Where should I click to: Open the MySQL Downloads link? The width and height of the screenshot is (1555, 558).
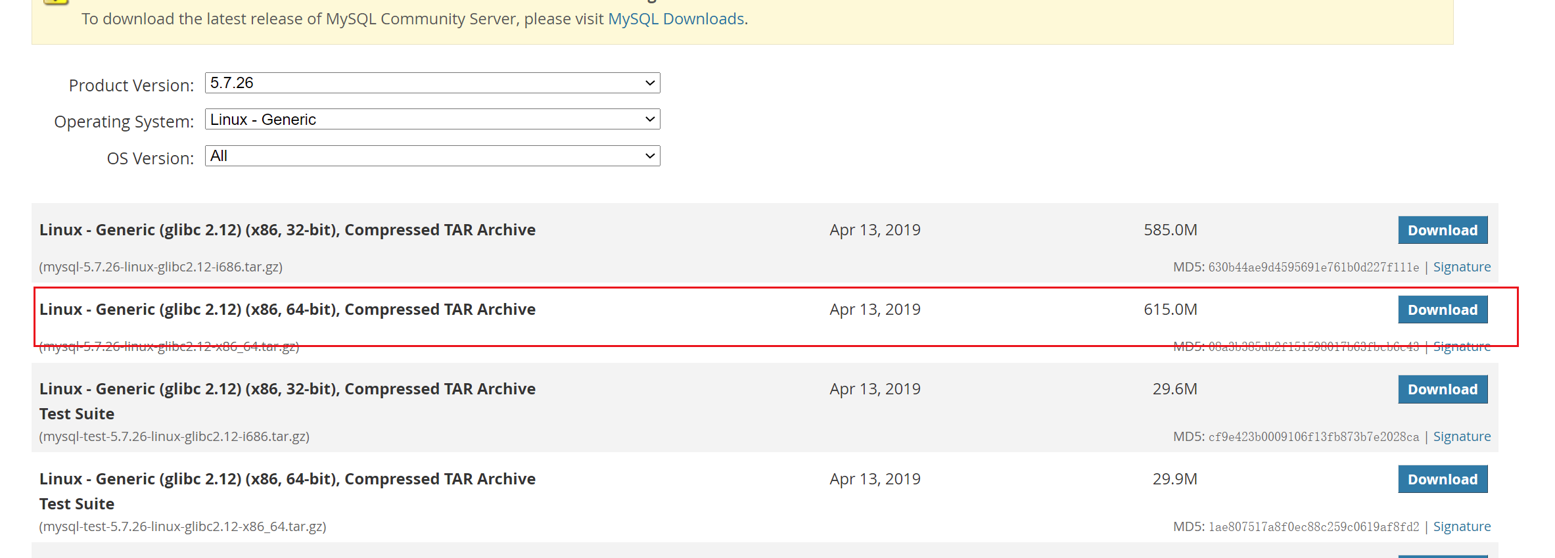pyautogui.click(x=676, y=18)
